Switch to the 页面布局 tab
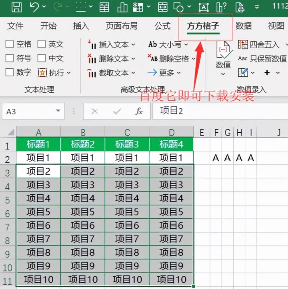Viewport: 288px width, 289px height. click(x=122, y=26)
